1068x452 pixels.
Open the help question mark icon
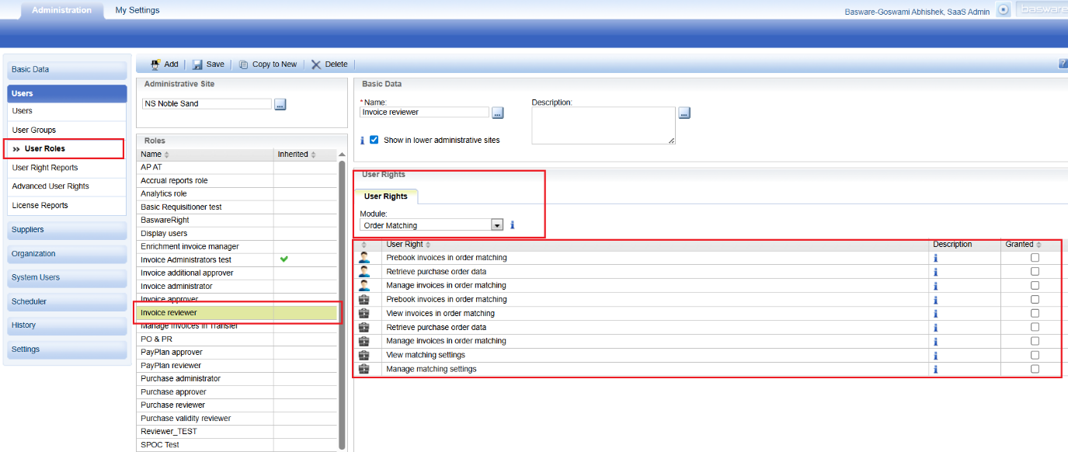point(1063,64)
